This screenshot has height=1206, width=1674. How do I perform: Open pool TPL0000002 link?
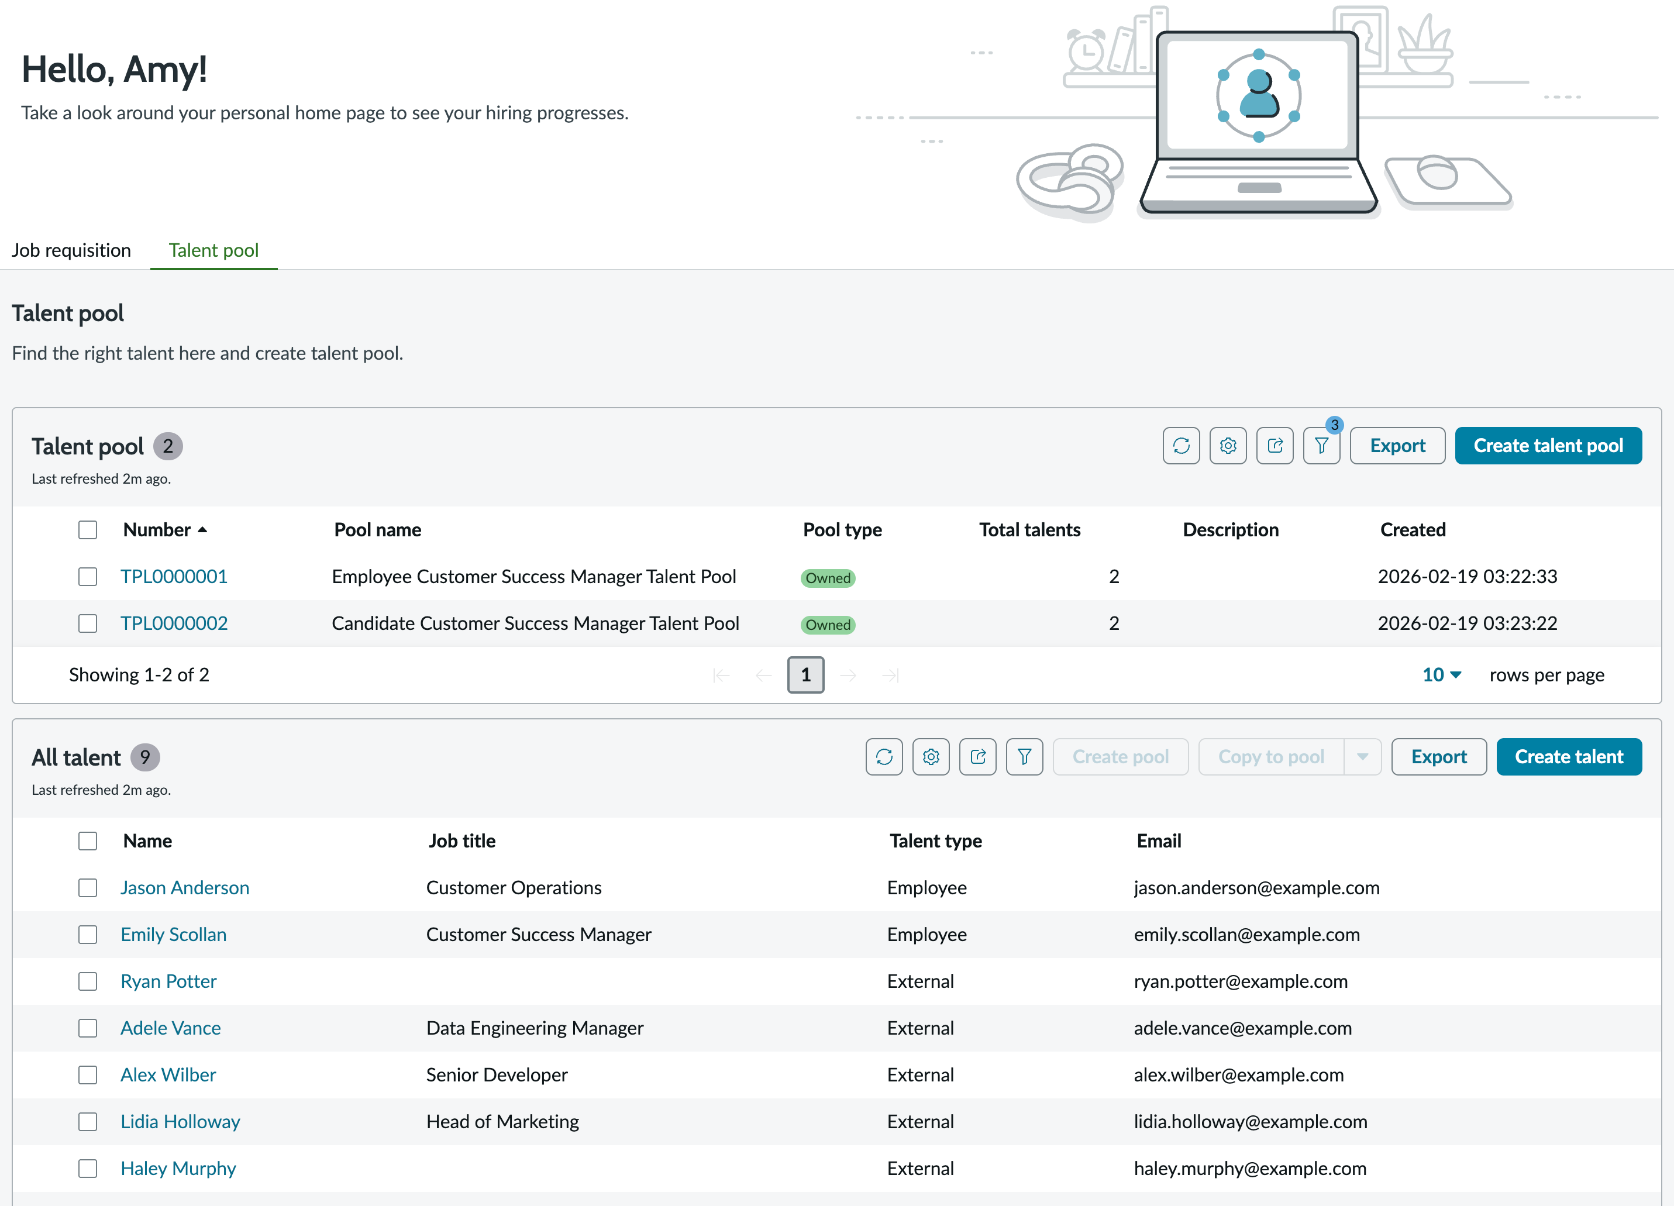point(174,623)
